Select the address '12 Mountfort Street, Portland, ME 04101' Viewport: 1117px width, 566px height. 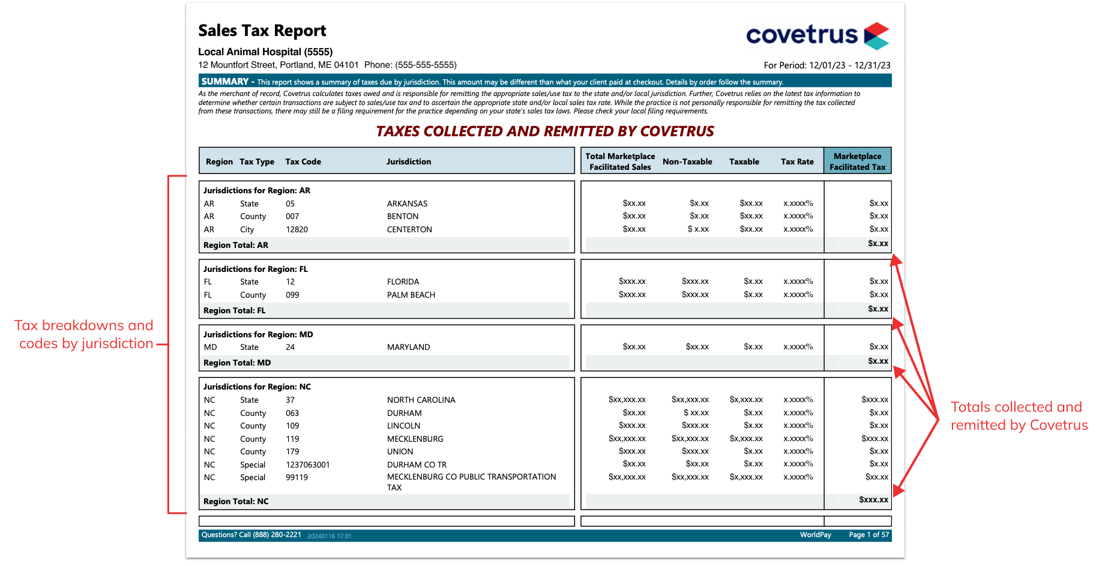(x=278, y=65)
